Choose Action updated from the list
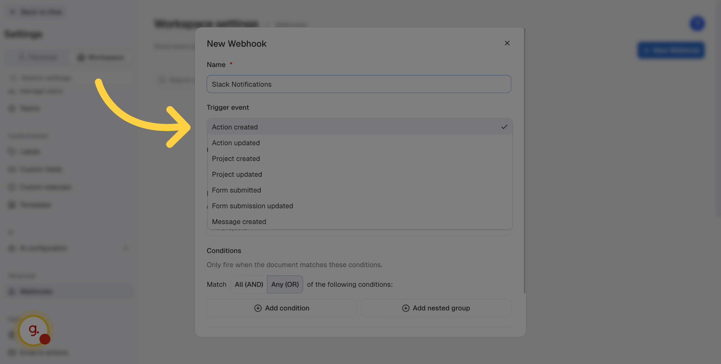 coord(360,143)
